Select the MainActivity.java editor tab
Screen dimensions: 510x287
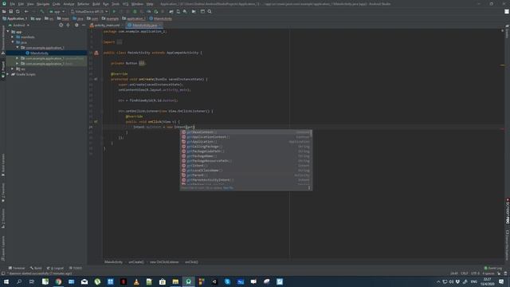click(144, 25)
